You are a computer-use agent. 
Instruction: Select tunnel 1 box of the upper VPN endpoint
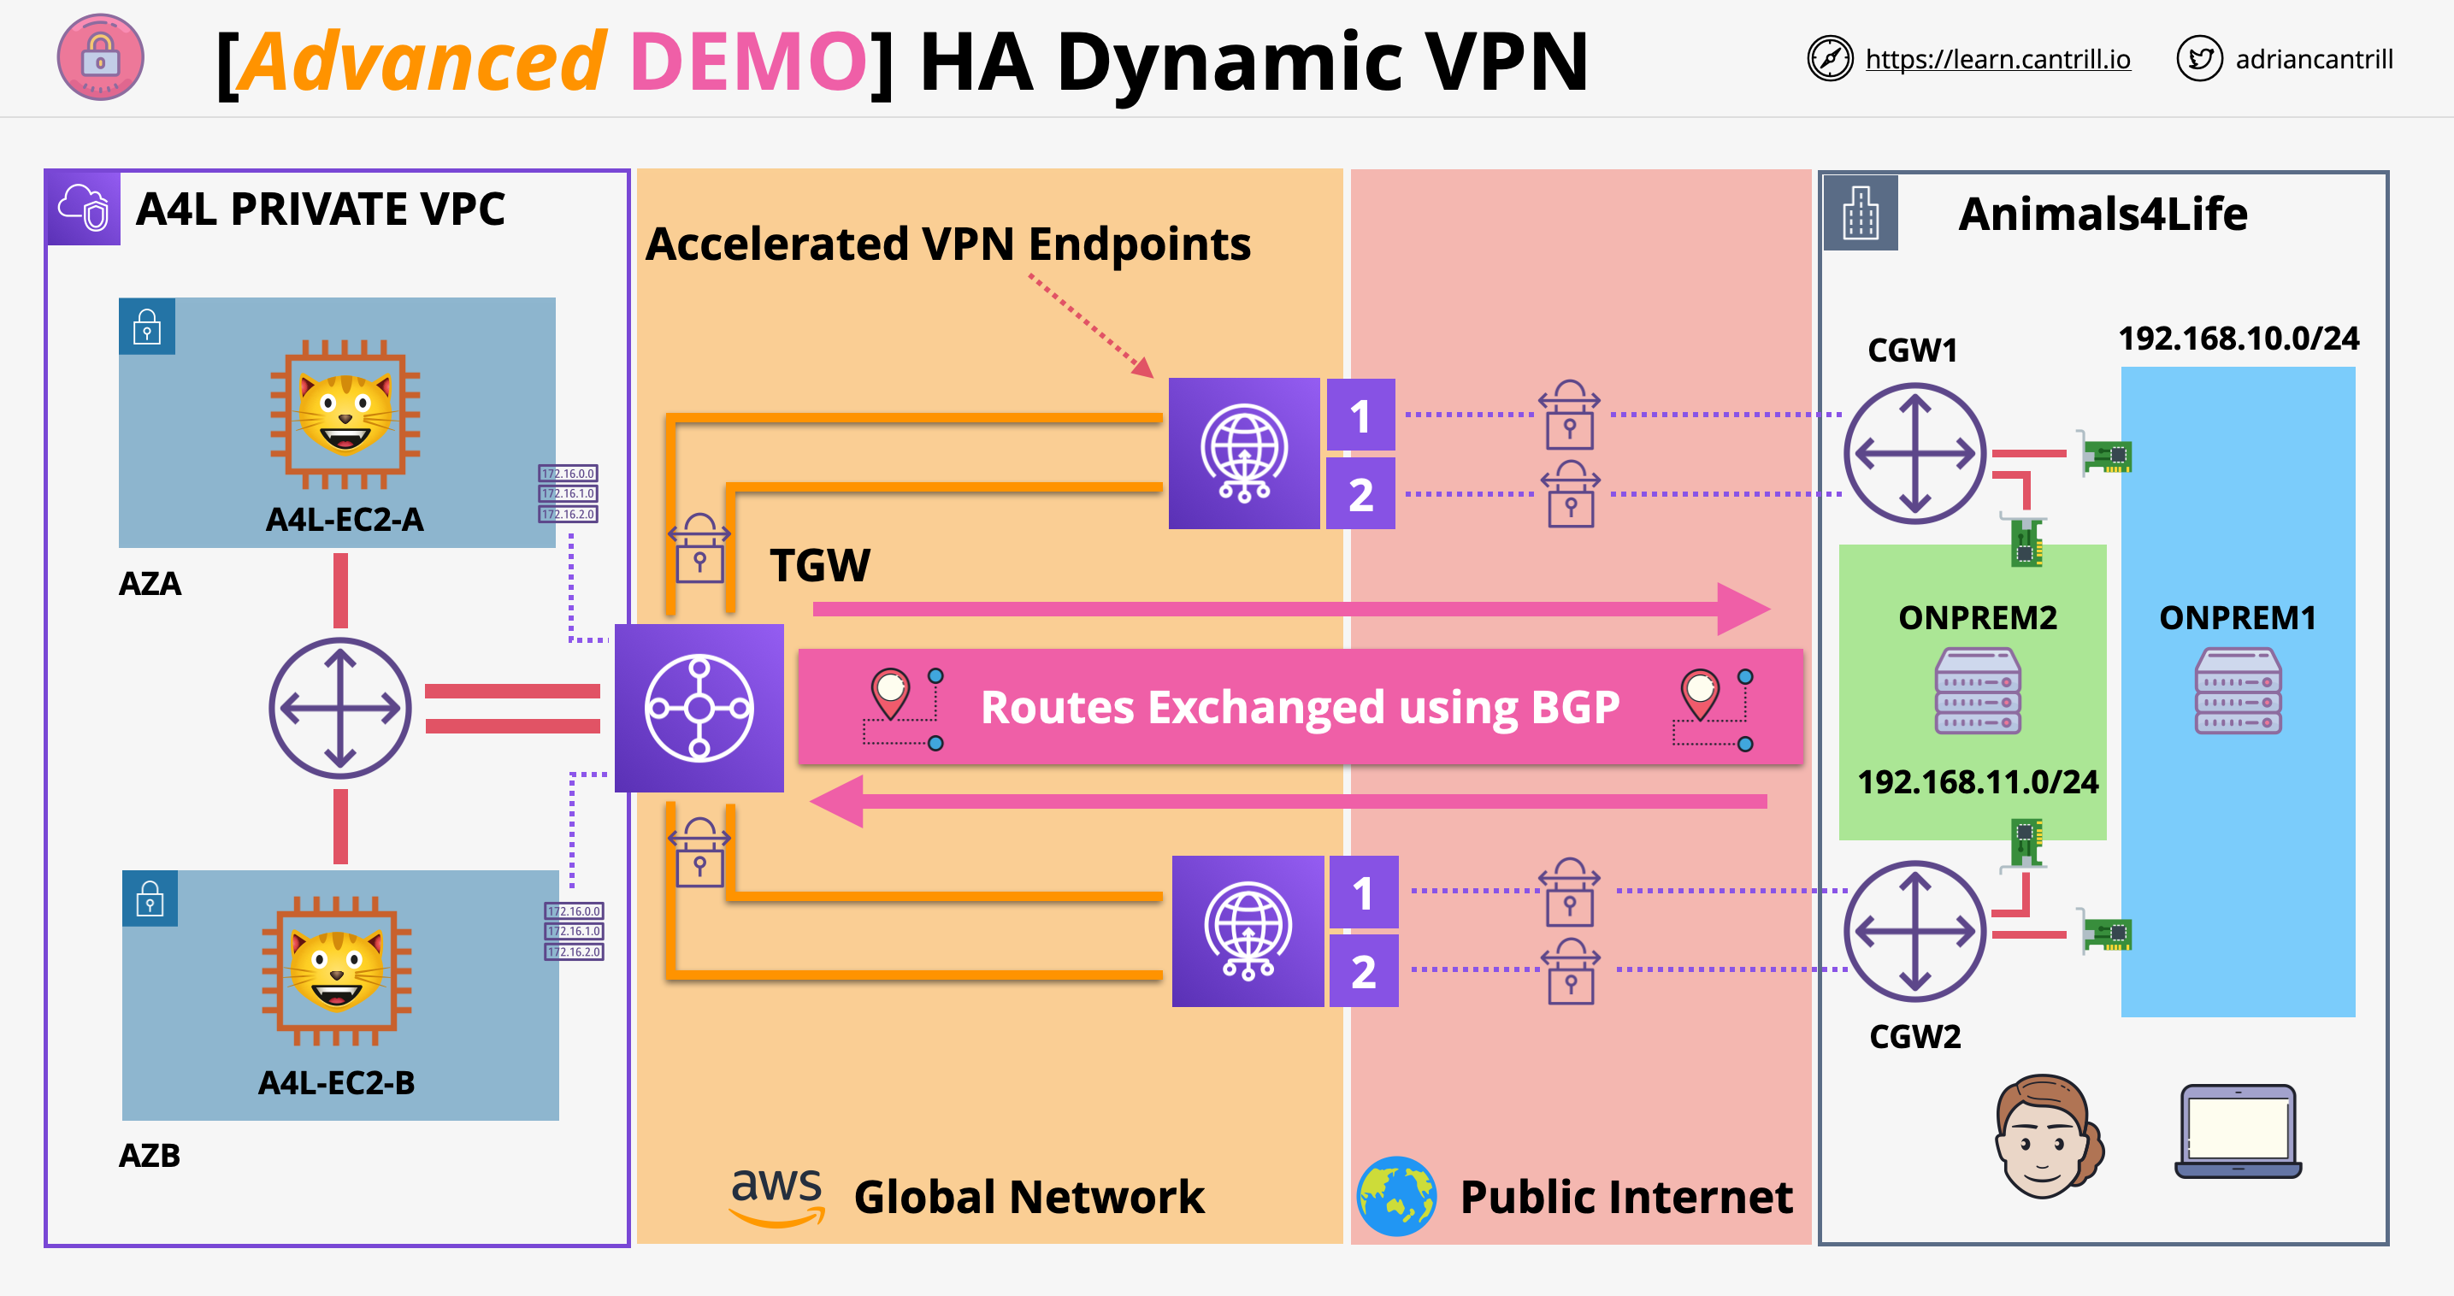(1361, 415)
